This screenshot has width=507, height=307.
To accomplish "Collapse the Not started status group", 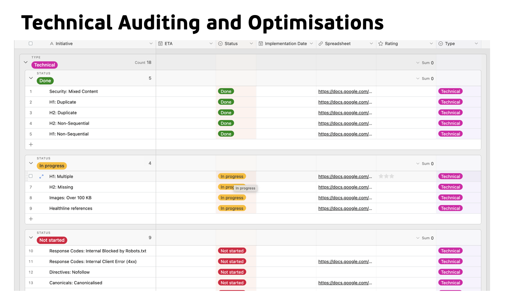I will 31,238.
